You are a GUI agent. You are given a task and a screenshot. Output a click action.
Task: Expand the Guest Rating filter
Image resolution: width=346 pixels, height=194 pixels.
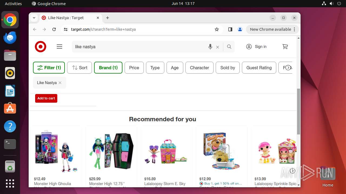259,68
